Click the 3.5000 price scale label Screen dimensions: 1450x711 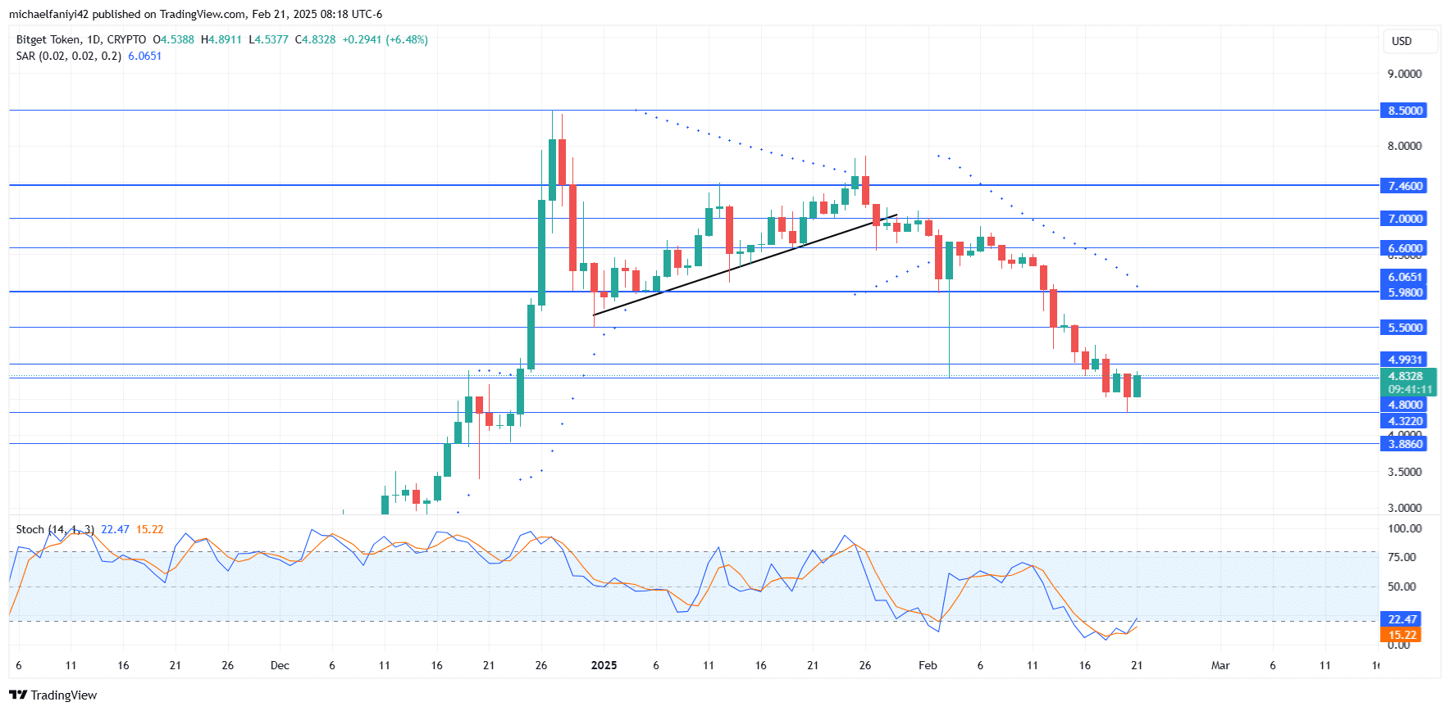click(1404, 472)
